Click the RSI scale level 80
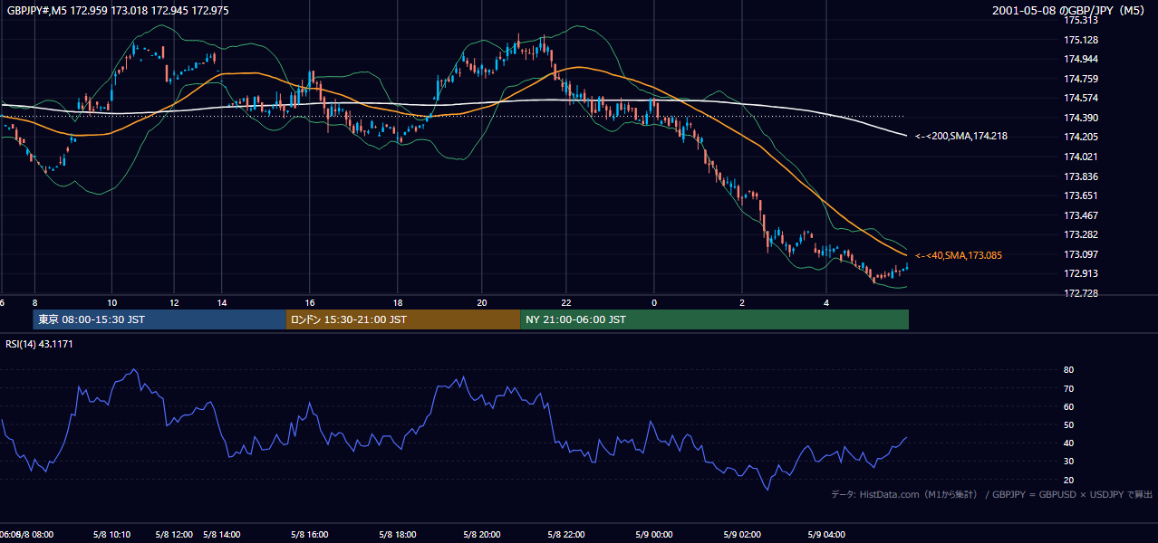1158x543 pixels. coord(1069,370)
